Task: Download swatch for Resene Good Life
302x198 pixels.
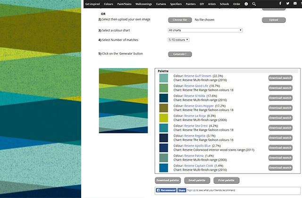Action: point(280,88)
